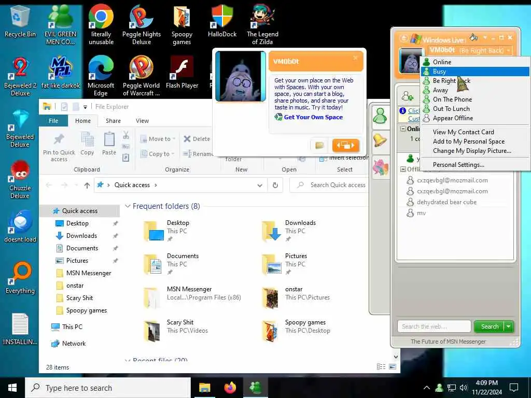The width and height of the screenshot is (531, 398).
Task: Focus the Search the web field
Action: [x=434, y=326]
